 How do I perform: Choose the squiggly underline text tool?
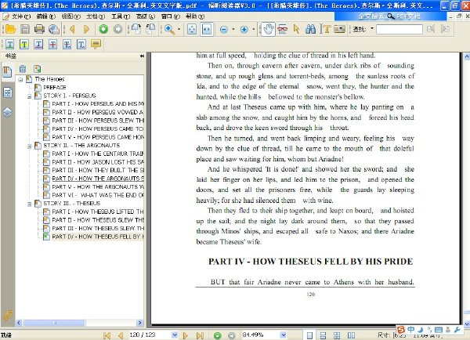pyautogui.click(x=38, y=45)
